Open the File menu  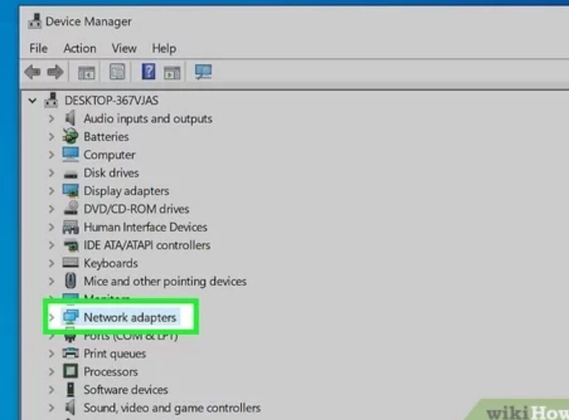[x=38, y=48]
